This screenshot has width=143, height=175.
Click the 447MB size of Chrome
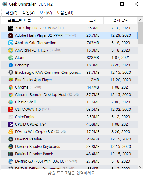click(93, 87)
